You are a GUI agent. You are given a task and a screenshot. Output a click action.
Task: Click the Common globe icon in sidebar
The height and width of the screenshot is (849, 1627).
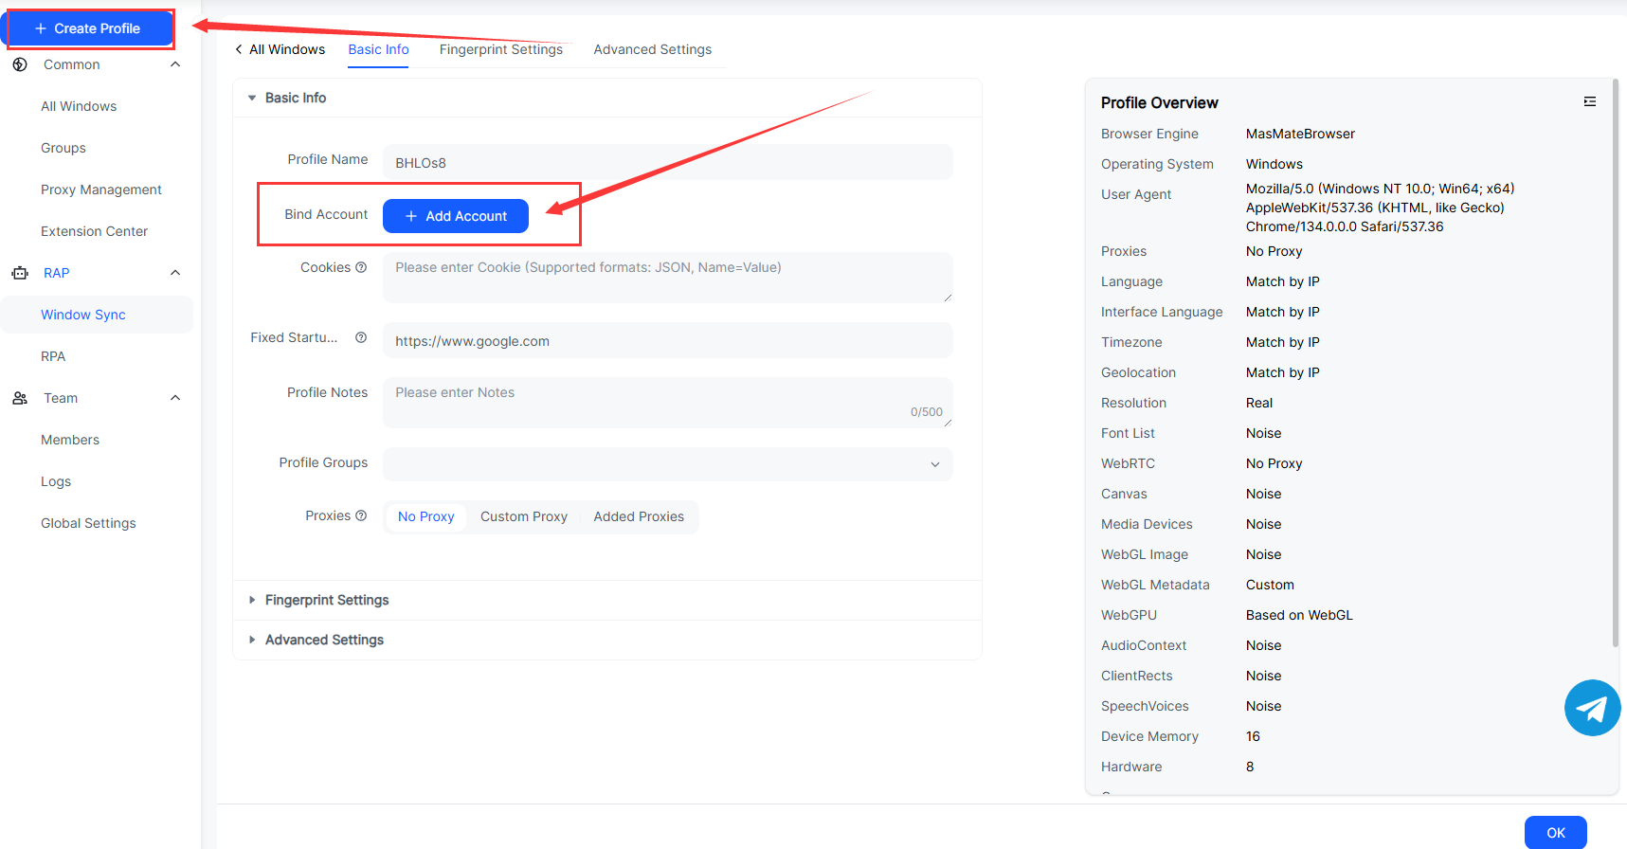[20, 64]
